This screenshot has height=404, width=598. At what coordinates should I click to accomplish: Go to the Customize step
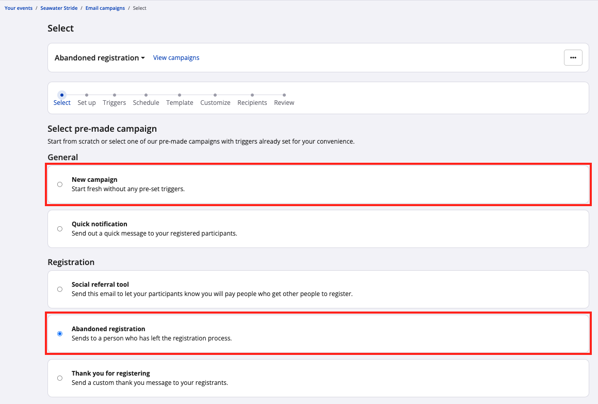click(215, 102)
